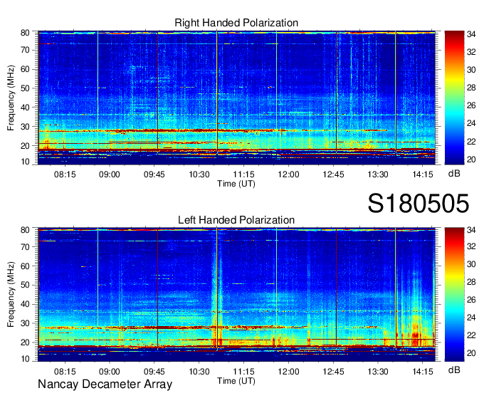The image size is (484, 393).
Task: Click the 20 MHz tick on Right Handed frequency axis
Action: pyautogui.click(x=25, y=146)
